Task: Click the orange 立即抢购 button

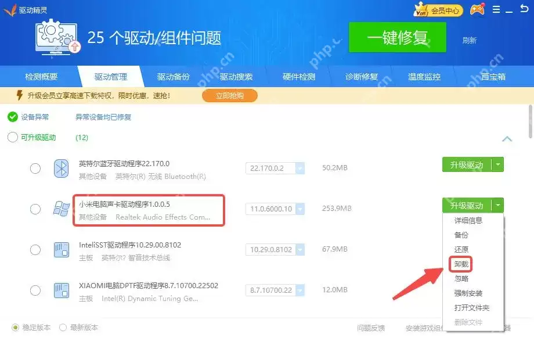Action: pos(229,95)
